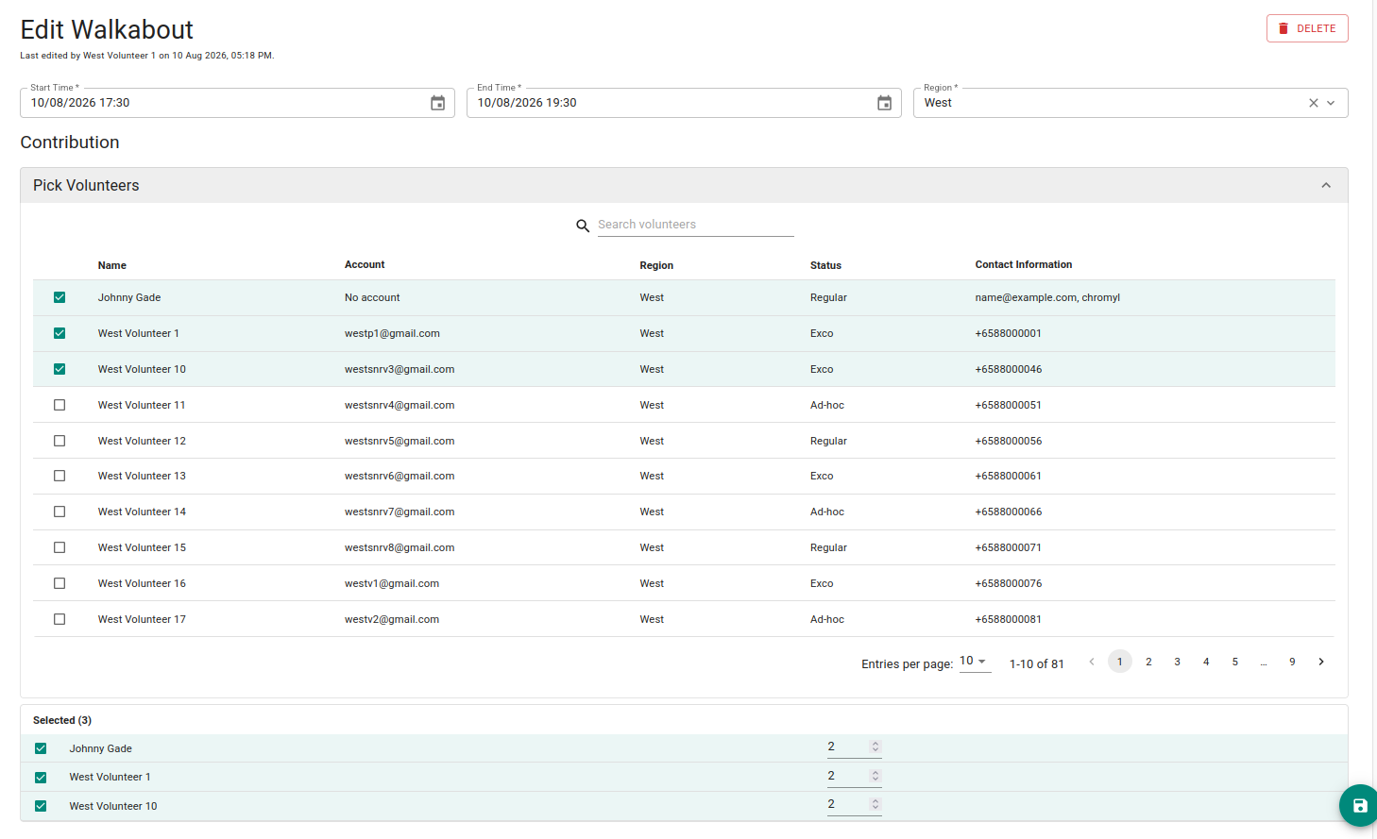Clear the West region selection
Viewport: 1377px width, 839px height.
(1313, 103)
